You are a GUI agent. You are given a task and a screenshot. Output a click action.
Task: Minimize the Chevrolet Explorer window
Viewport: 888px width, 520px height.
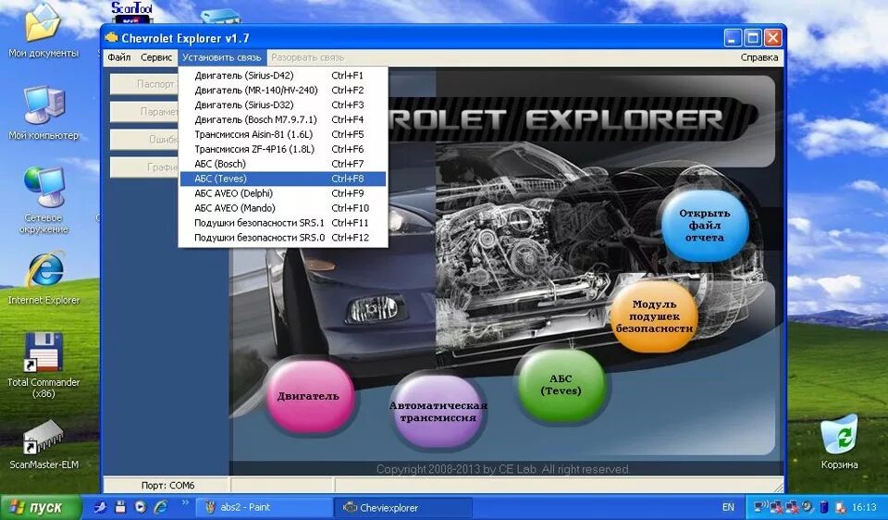(733, 38)
